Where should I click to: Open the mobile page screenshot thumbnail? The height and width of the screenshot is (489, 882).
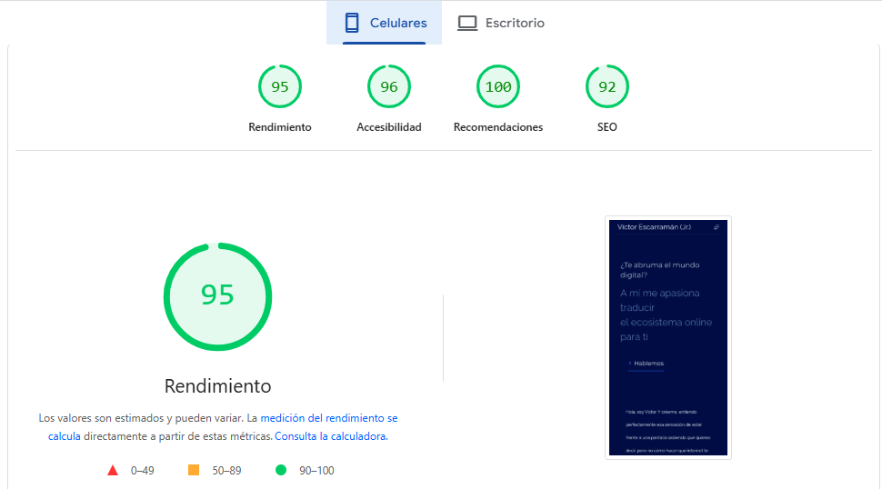tap(668, 338)
